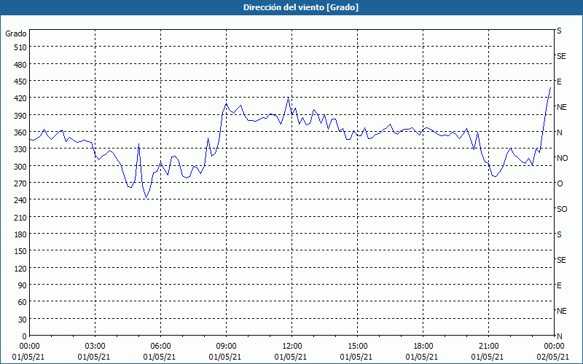
Task: Click the 90 degree axis label
Action: pos(23,285)
